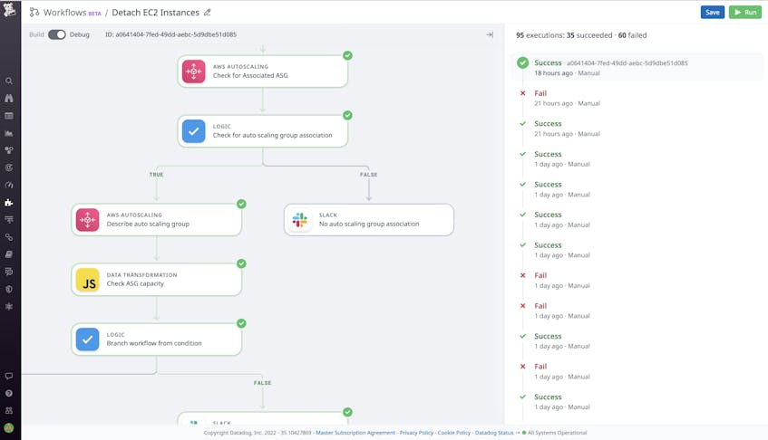
Task: Click the Datadog dog logo at top left
Action: click(9, 10)
